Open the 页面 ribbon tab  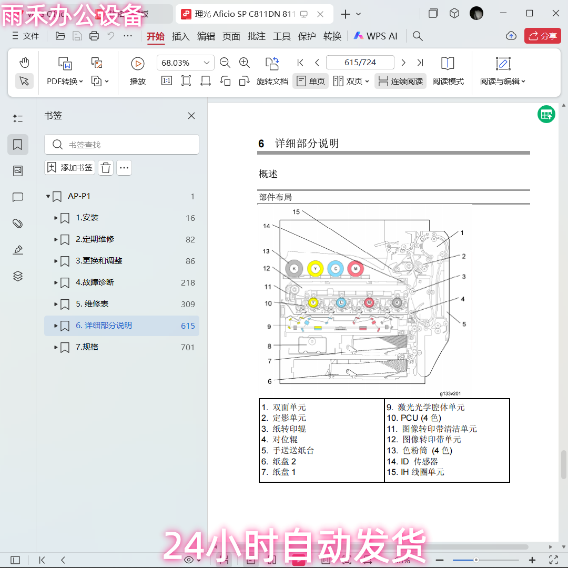[x=231, y=36]
